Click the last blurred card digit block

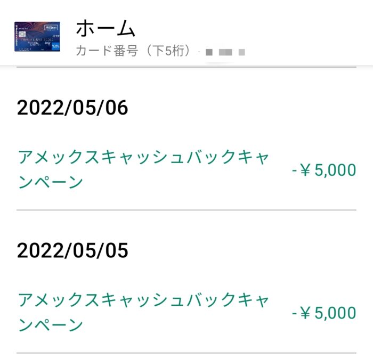242,52
